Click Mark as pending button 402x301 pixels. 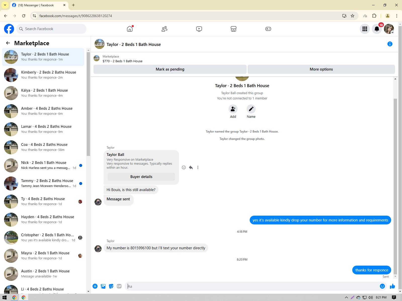[x=170, y=69]
